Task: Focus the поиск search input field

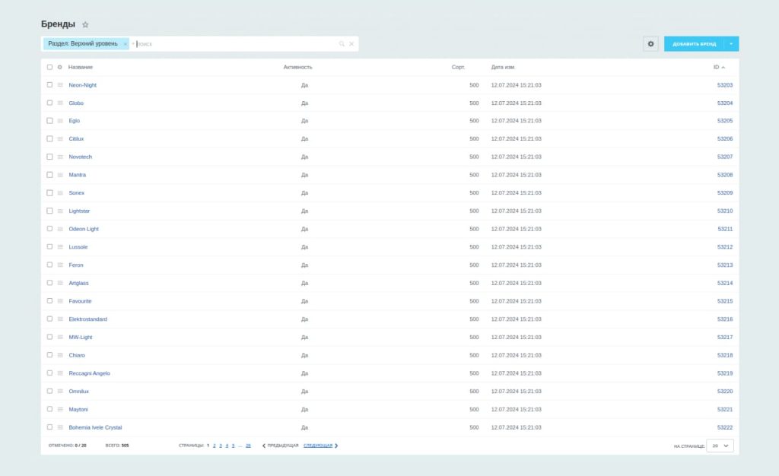Action: click(x=236, y=43)
